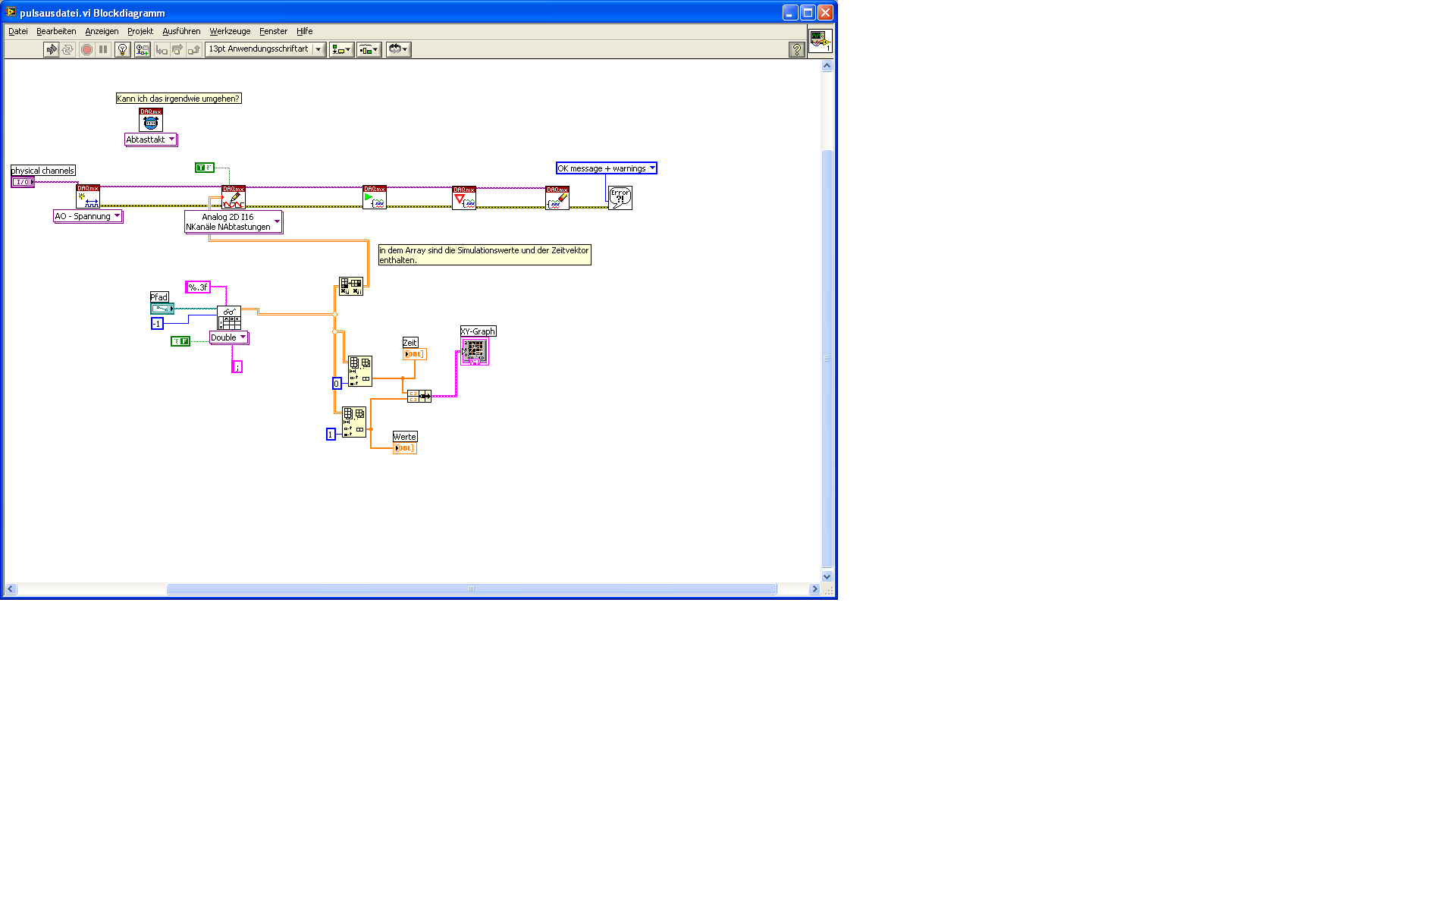Viewport: 1456px width, 910px height.
Task: Open the context help question mark
Action: pos(796,49)
